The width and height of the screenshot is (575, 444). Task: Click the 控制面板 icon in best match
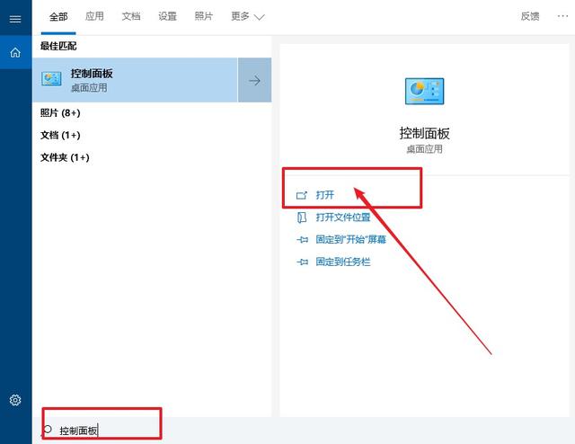pyautogui.click(x=51, y=79)
